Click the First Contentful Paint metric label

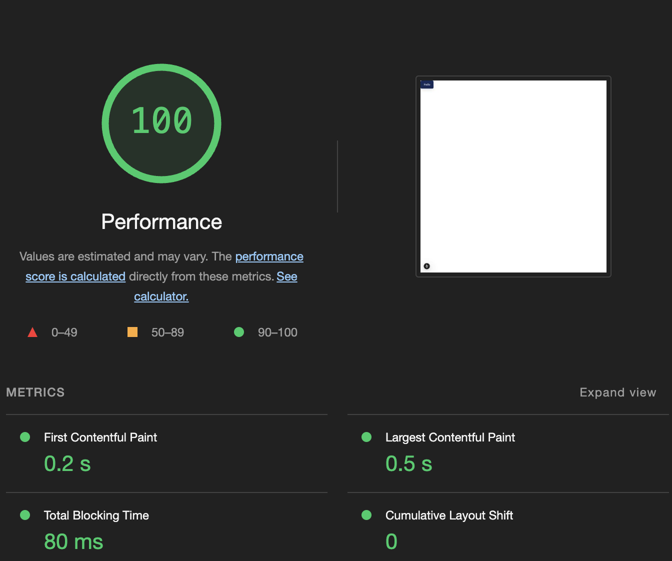tap(100, 437)
